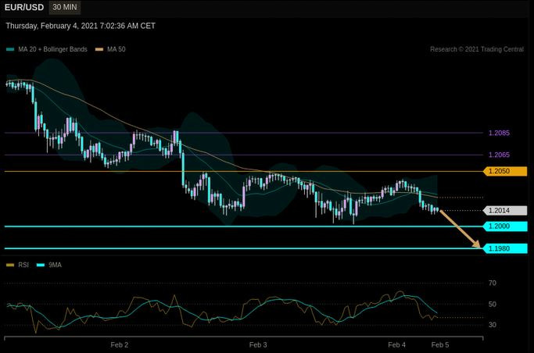Click the Feb 4 date axis label
This screenshot has width=534, height=353.
click(x=396, y=345)
